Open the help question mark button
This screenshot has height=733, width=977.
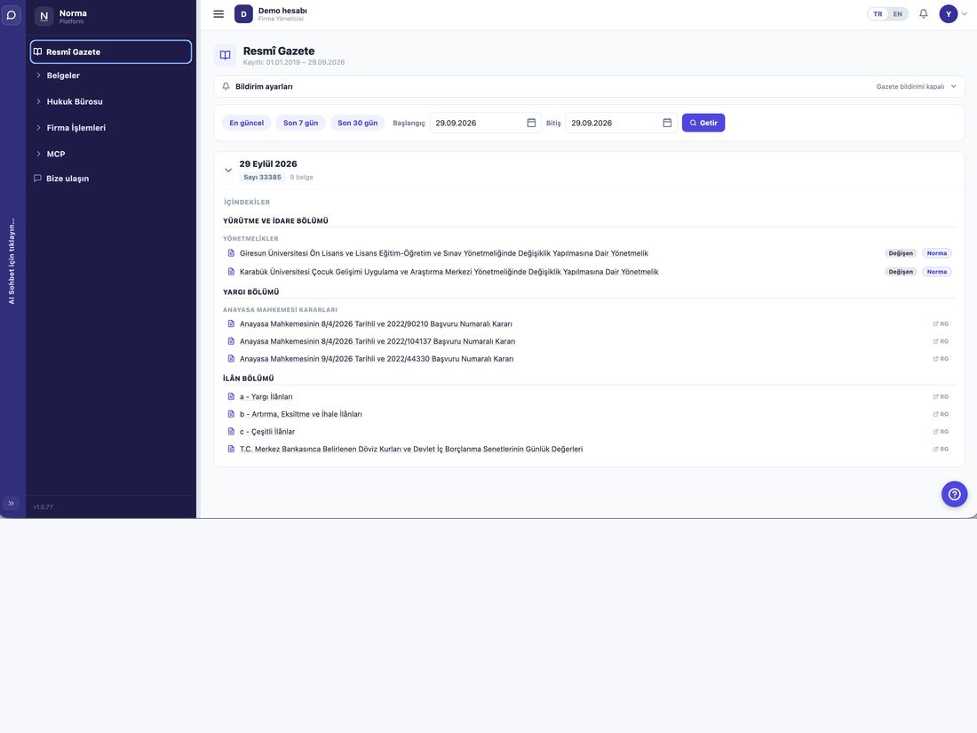pos(954,494)
